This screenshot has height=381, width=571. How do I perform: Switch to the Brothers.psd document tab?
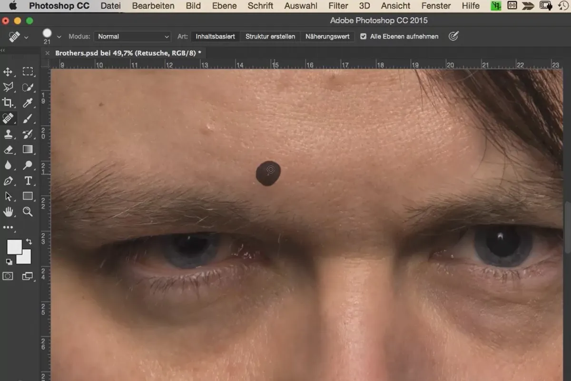[128, 53]
